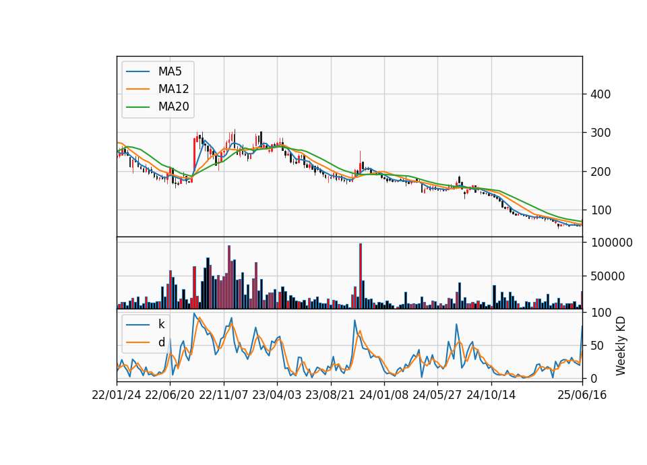Click the k legend label in KD panel
This screenshot has width=647, height=465.
pyautogui.click(x=161, y=324)
